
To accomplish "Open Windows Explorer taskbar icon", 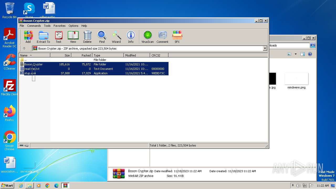I will (30, 186).
